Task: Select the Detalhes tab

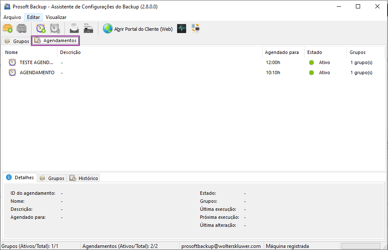Action: click(20, 177)
